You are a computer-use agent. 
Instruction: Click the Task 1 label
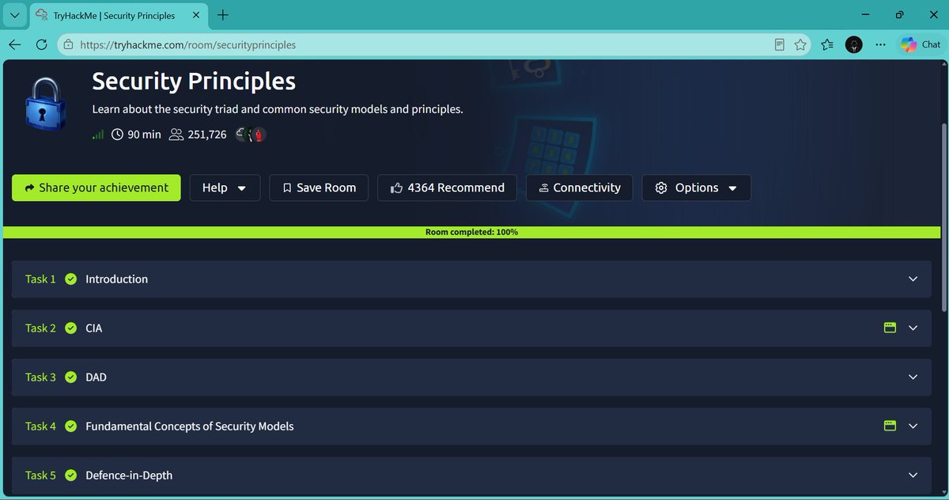click(x=40, y=279)
